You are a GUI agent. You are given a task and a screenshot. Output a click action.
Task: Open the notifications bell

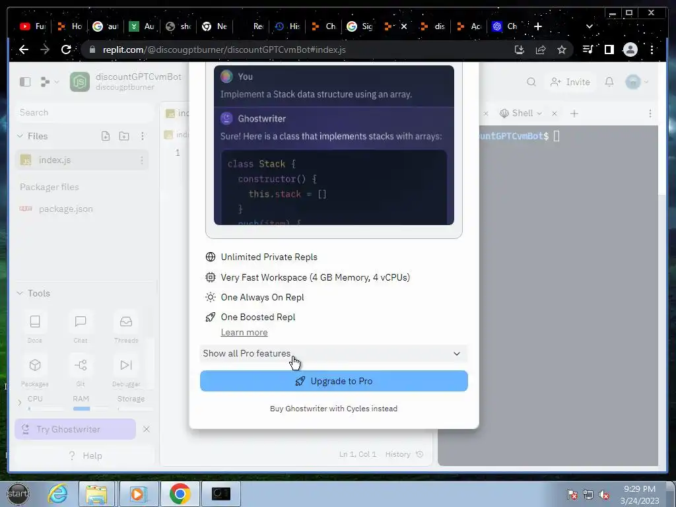(609, 82)
